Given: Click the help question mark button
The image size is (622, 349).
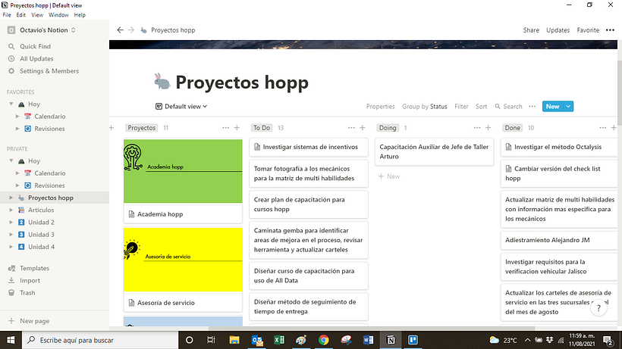Looking at the screenshot, I should (599, 308).
